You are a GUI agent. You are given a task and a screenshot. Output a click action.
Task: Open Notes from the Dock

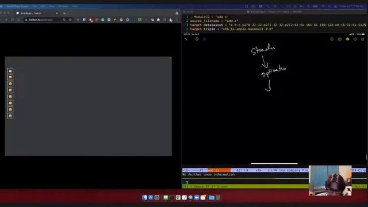click(x=203, y=198)
